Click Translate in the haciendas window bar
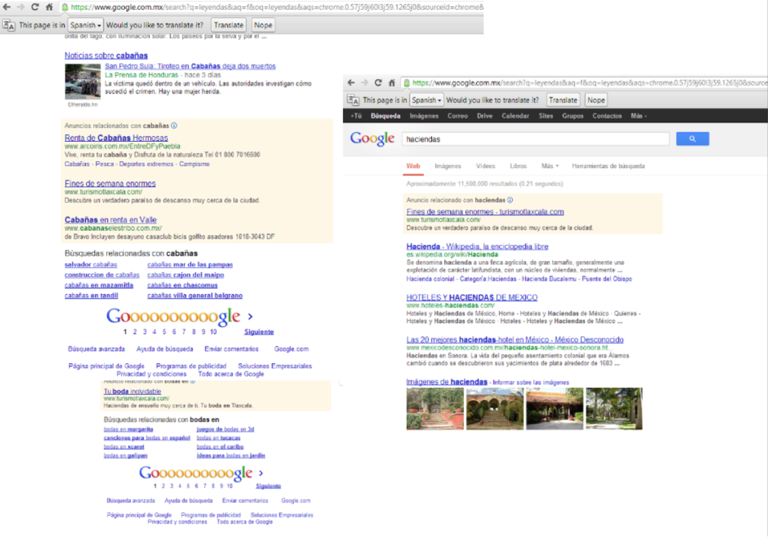This screenshot has width=768, height=540. point(563,100)
